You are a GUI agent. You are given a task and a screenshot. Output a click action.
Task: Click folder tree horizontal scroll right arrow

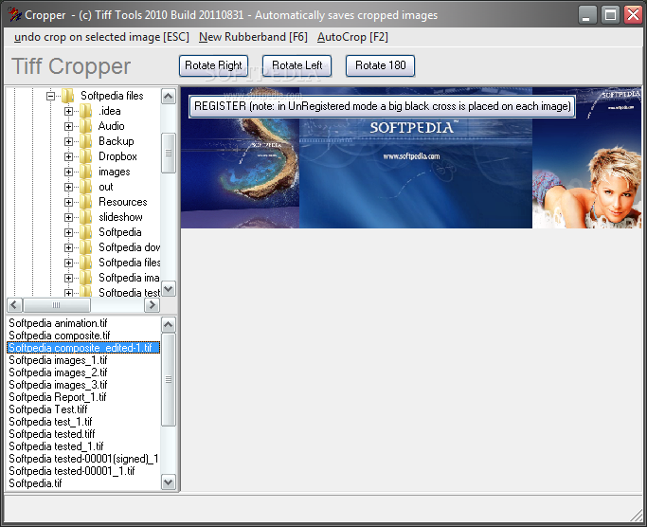point(152,305)
